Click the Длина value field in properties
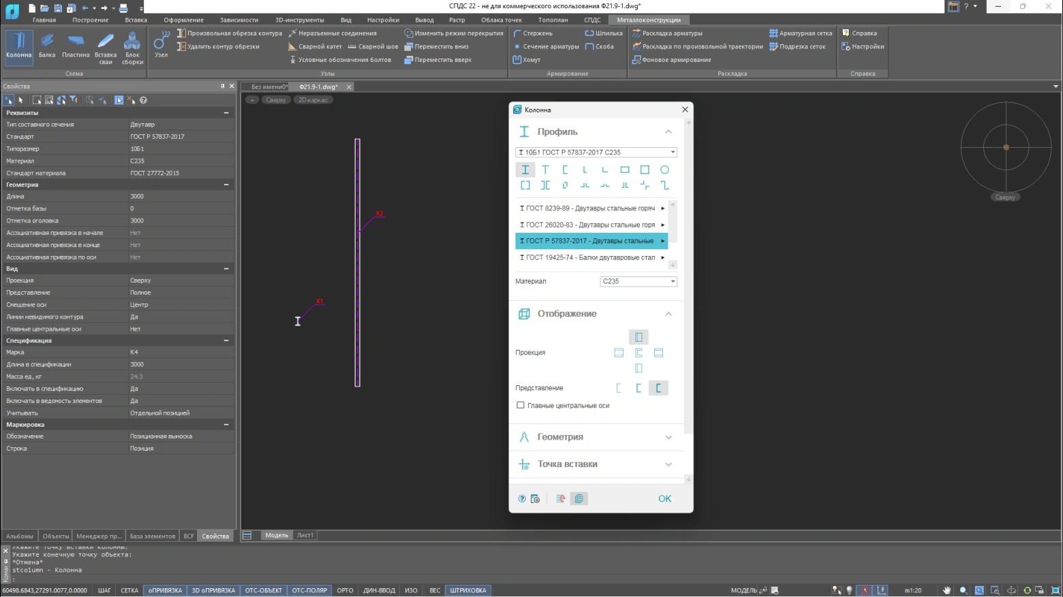This screenshot has height=597, width=1063. (x=181, y=196)
